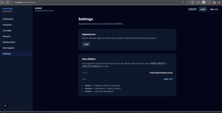
Task: Click the ADMIN_EMAILS code label
Action: coord(158,64)
